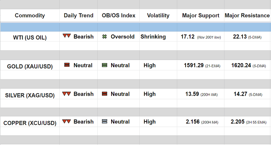The height and width of the screenshot is (145, 271).
Task: Click Silver's bearish down-arrows icon
Action: tap(67, 94)
